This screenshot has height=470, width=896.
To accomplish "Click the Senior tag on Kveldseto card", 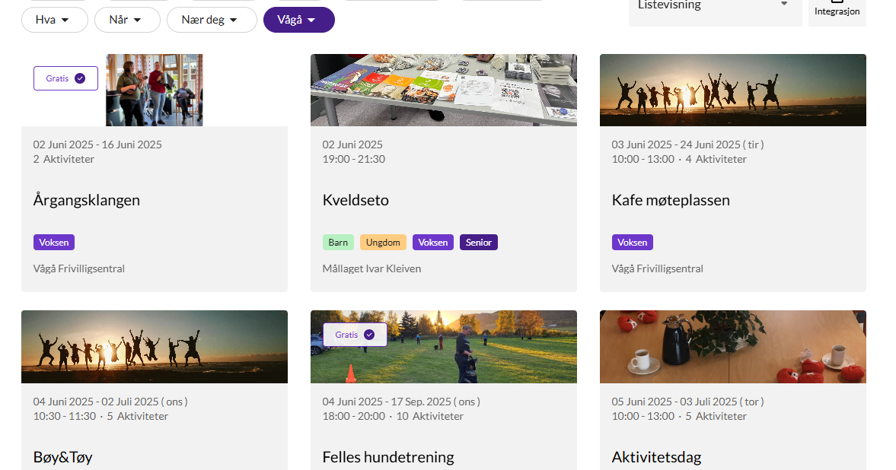I will click(x=479, y=242).
